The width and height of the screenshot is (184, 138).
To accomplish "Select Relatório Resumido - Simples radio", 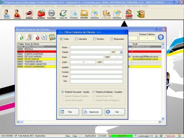I will click(x=63, y=92).
